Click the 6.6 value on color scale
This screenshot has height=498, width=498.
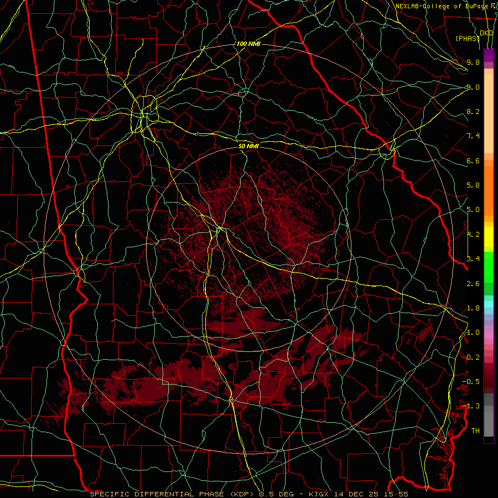[x=473, y=160]
